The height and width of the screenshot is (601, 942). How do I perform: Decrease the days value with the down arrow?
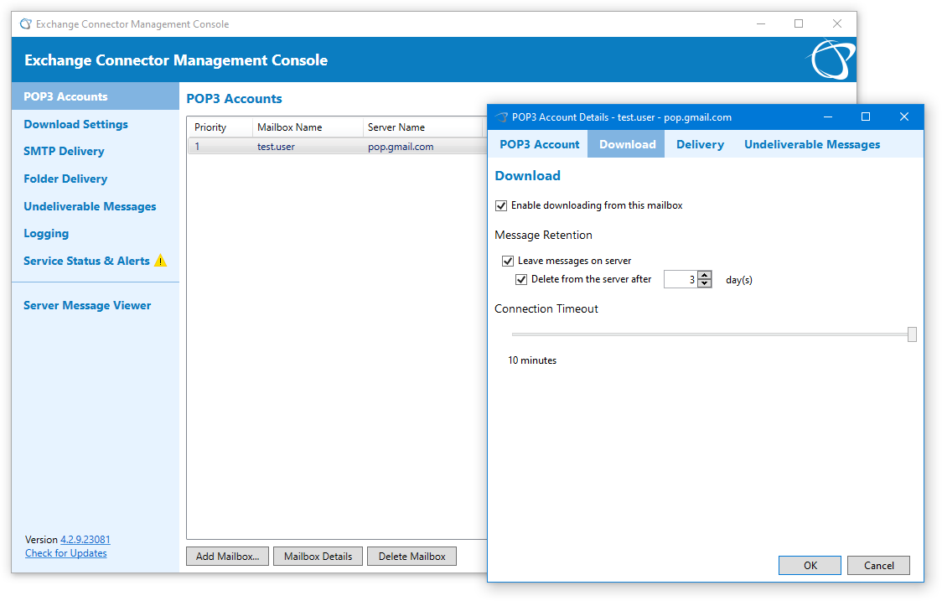[705, 283]
